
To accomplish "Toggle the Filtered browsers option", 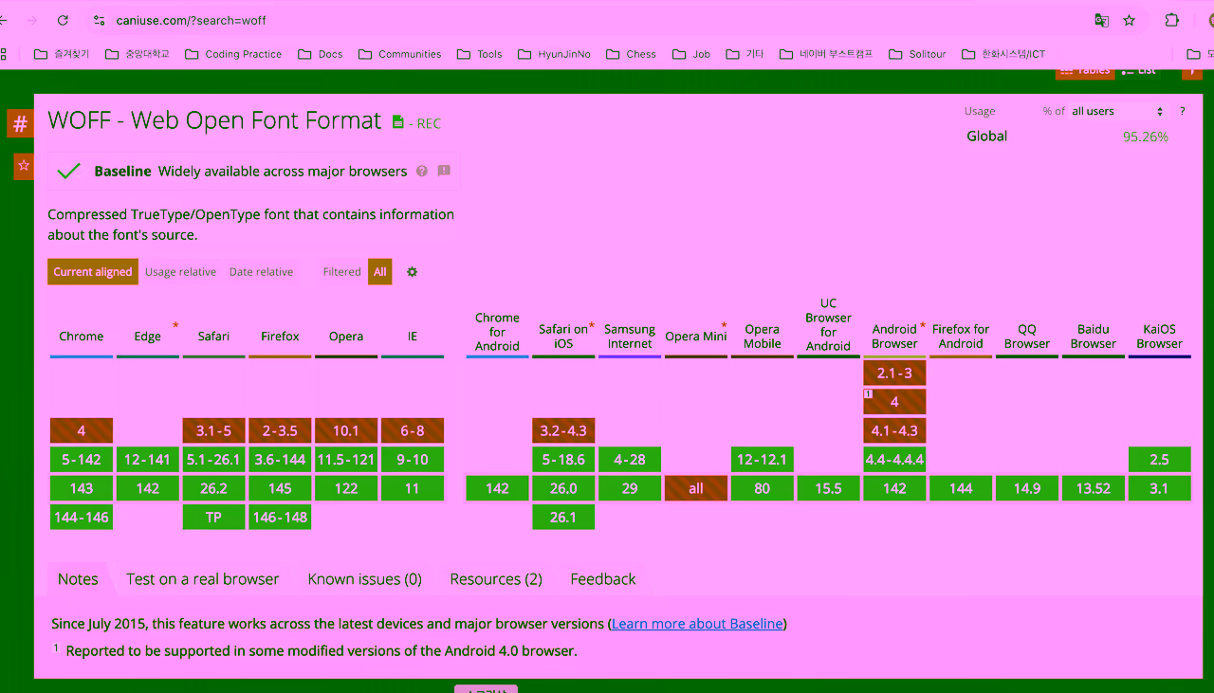I will pos(341,272).
